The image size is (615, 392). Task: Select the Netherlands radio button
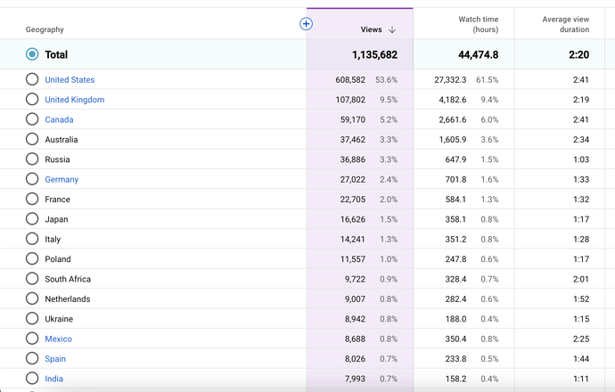(x=32, y=298)
